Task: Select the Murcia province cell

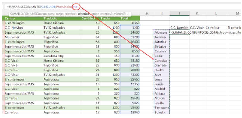Action: [162, 98]
